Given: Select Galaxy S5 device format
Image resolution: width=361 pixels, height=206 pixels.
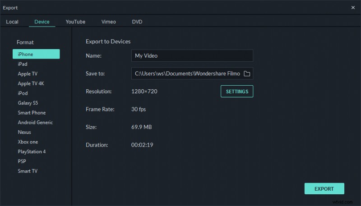Looking at the screenshot, I should click(28, 103).
